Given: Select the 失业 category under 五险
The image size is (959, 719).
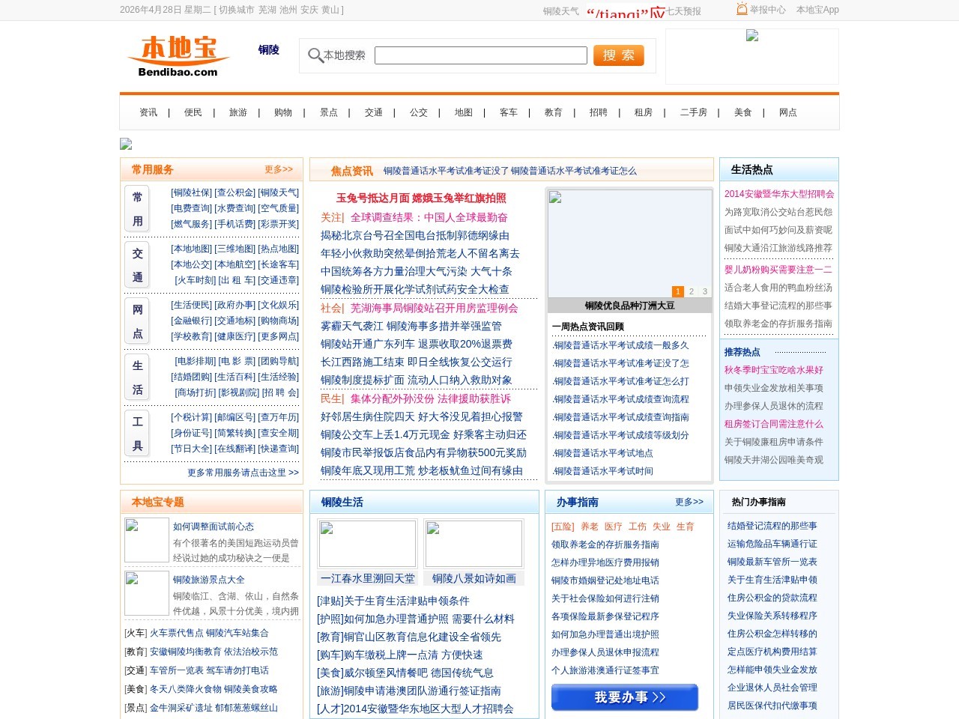Looking at the screenshot, I should tap(662, 527).
